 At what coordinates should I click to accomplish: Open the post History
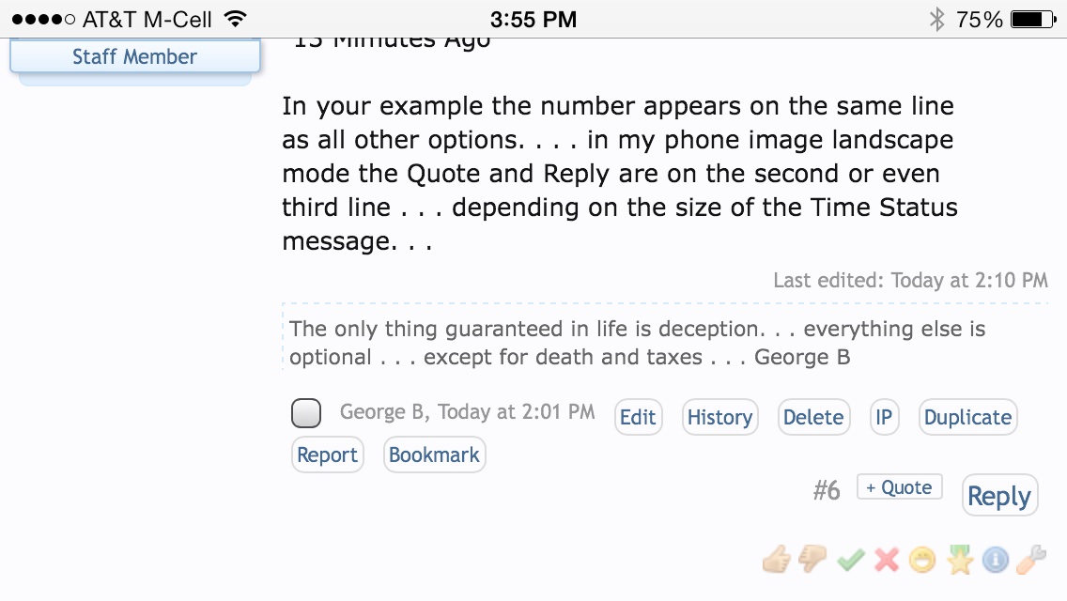(719, 417)
